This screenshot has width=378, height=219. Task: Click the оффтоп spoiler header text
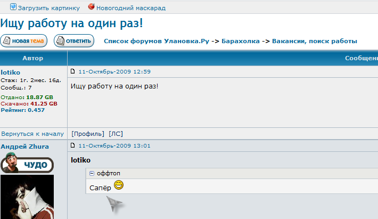109,173
